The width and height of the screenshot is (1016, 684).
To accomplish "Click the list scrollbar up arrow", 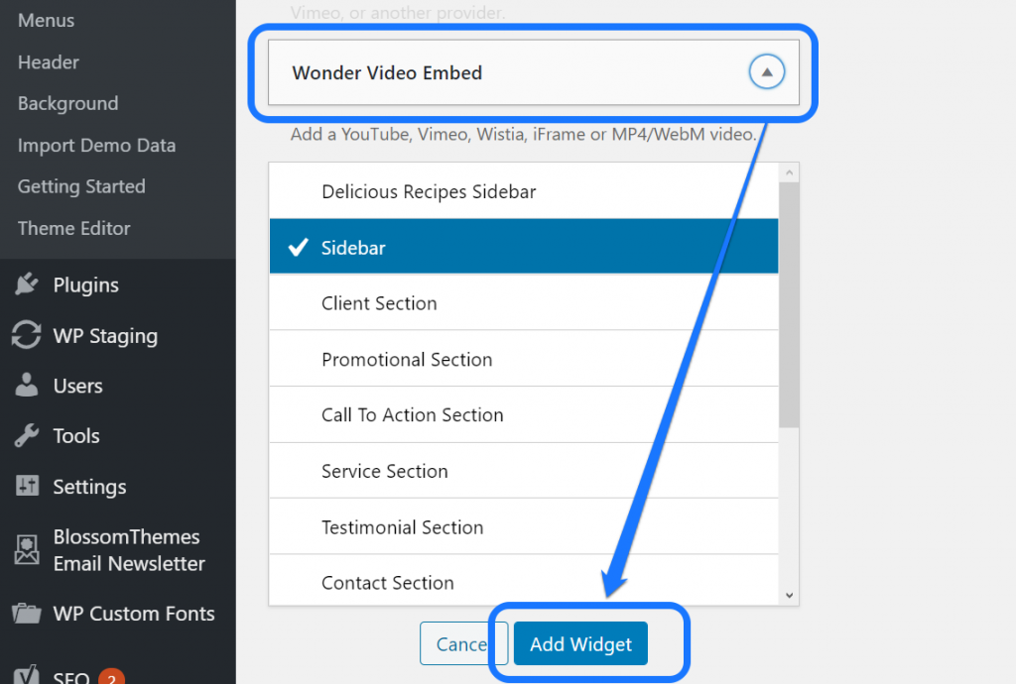I will [790, 172].
